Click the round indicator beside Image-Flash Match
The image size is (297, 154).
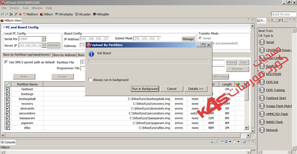coord(262,106)
